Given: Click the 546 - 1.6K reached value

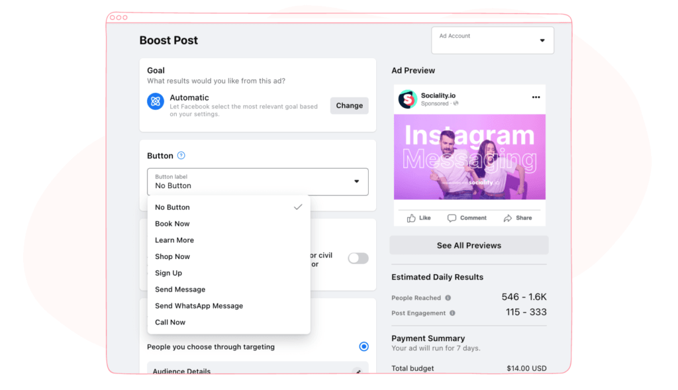Looking at the screenshot, I should click(524, 297).
